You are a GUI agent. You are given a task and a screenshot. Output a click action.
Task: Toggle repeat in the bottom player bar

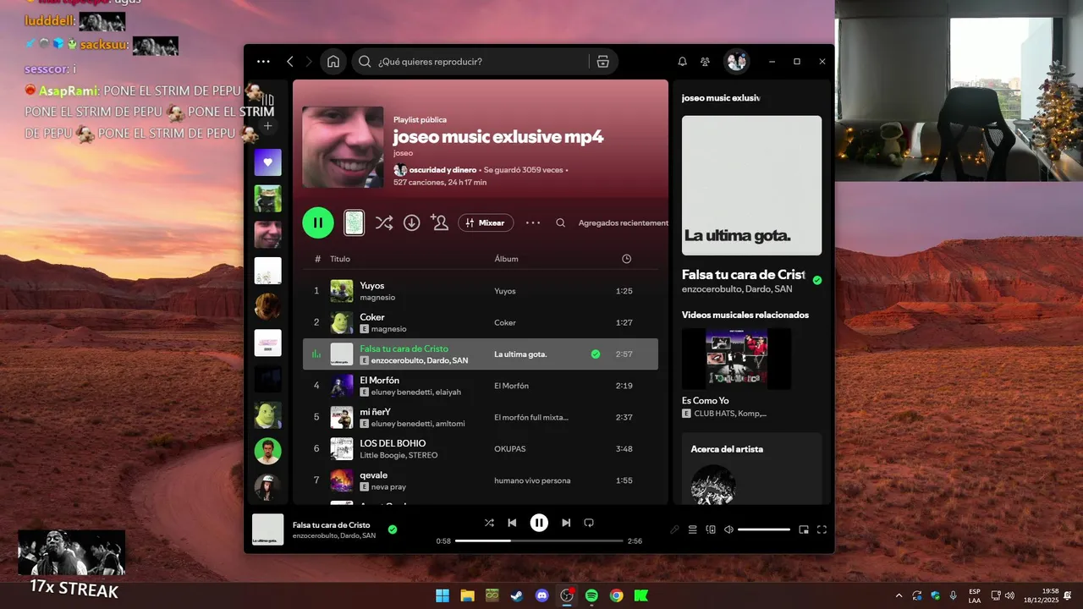tap(589, 523)
